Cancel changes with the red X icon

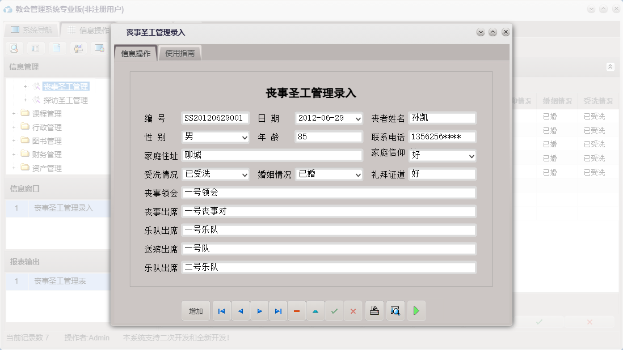click(x=353, y=310)
